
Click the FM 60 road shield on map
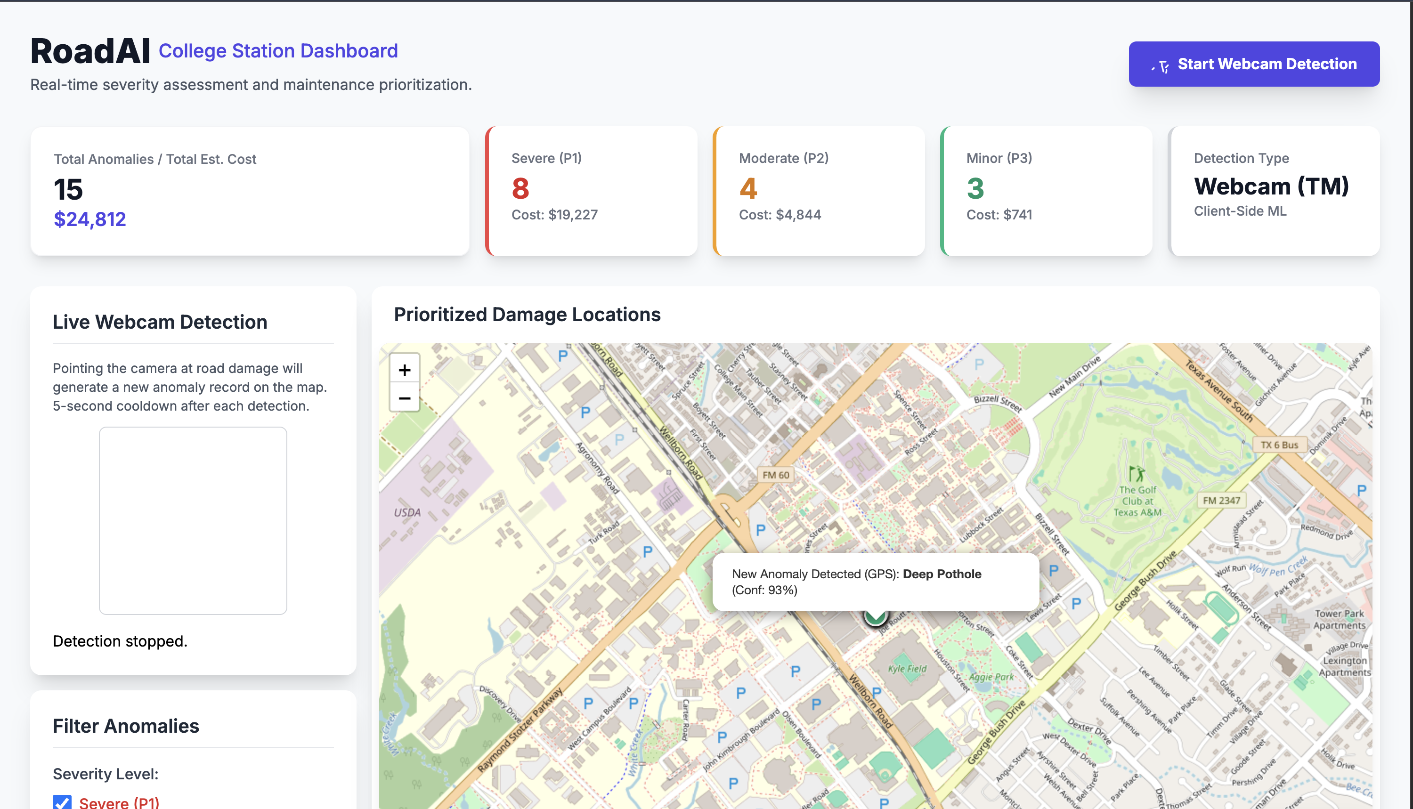[x=776, y=475]
